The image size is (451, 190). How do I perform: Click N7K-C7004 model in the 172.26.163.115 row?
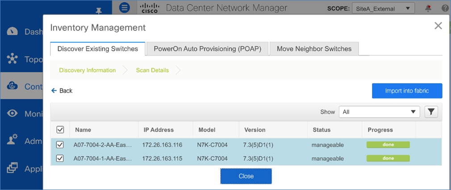click(x=212, y=158)
